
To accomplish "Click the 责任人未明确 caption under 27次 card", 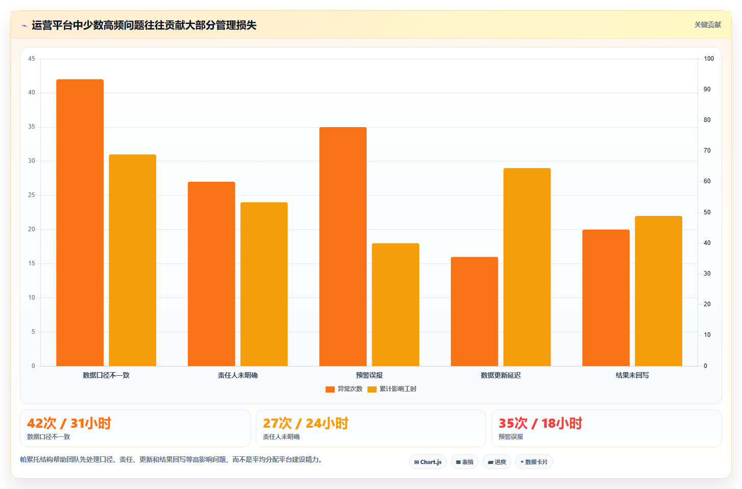I will [x=281, y=437].
